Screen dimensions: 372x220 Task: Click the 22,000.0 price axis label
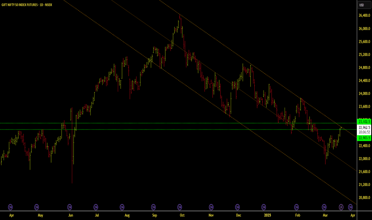tap(364, 159)
